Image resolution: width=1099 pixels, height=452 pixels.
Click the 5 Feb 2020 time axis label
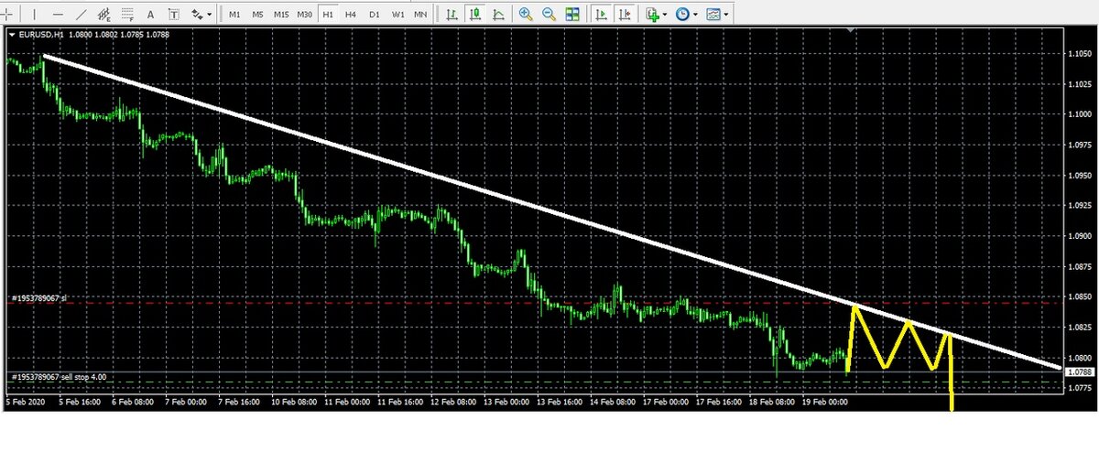(24, 401)
